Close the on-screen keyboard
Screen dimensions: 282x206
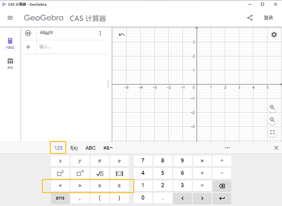coord(276,148)
